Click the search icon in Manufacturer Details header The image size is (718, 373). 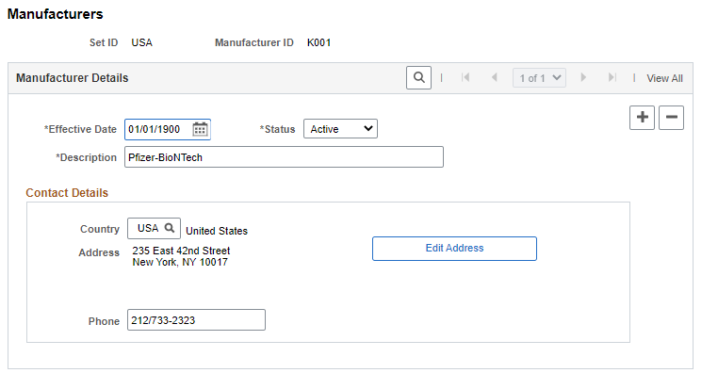418,78
